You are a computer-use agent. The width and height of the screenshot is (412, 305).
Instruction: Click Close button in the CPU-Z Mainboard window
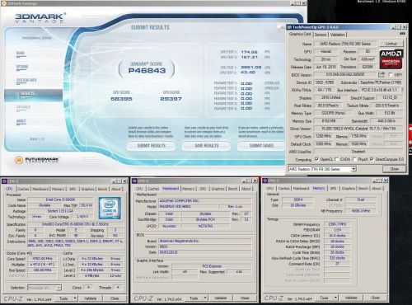(245, 298)
